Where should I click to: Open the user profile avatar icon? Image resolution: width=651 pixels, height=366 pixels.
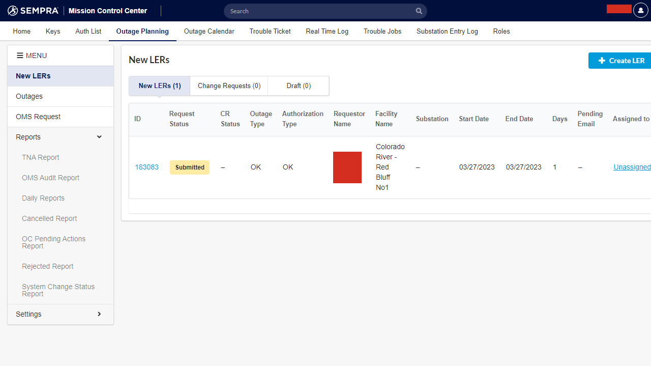point(640,10)
